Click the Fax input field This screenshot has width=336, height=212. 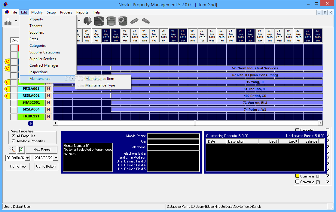click(173, 142)
